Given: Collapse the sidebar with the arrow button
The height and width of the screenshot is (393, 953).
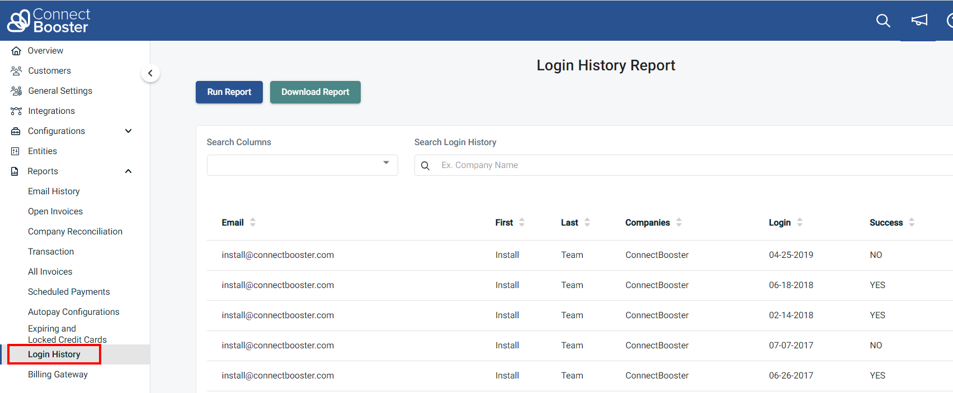Looking at the screenshot, I should tap(150, 73).
